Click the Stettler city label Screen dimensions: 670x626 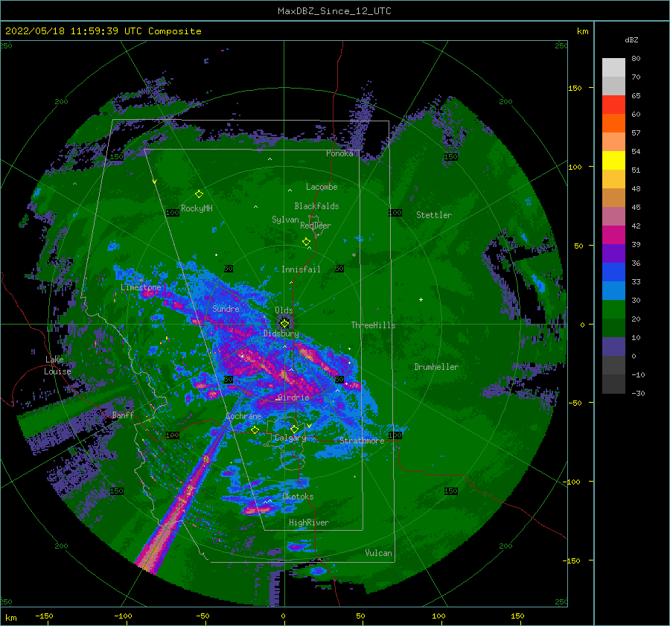pos(434,215)
